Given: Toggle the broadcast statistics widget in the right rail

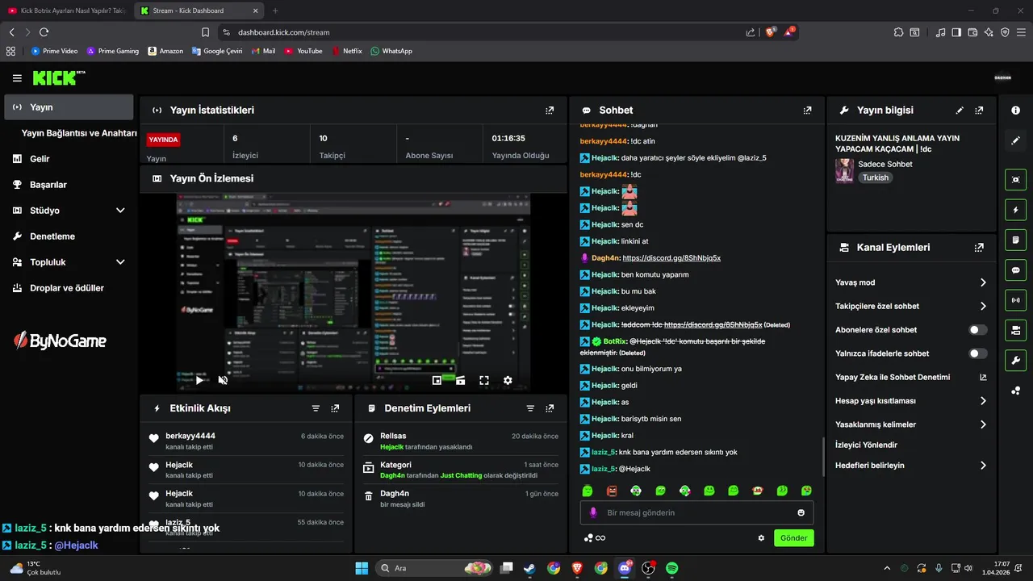Looking at the screenshot, I should [1015, 300].
